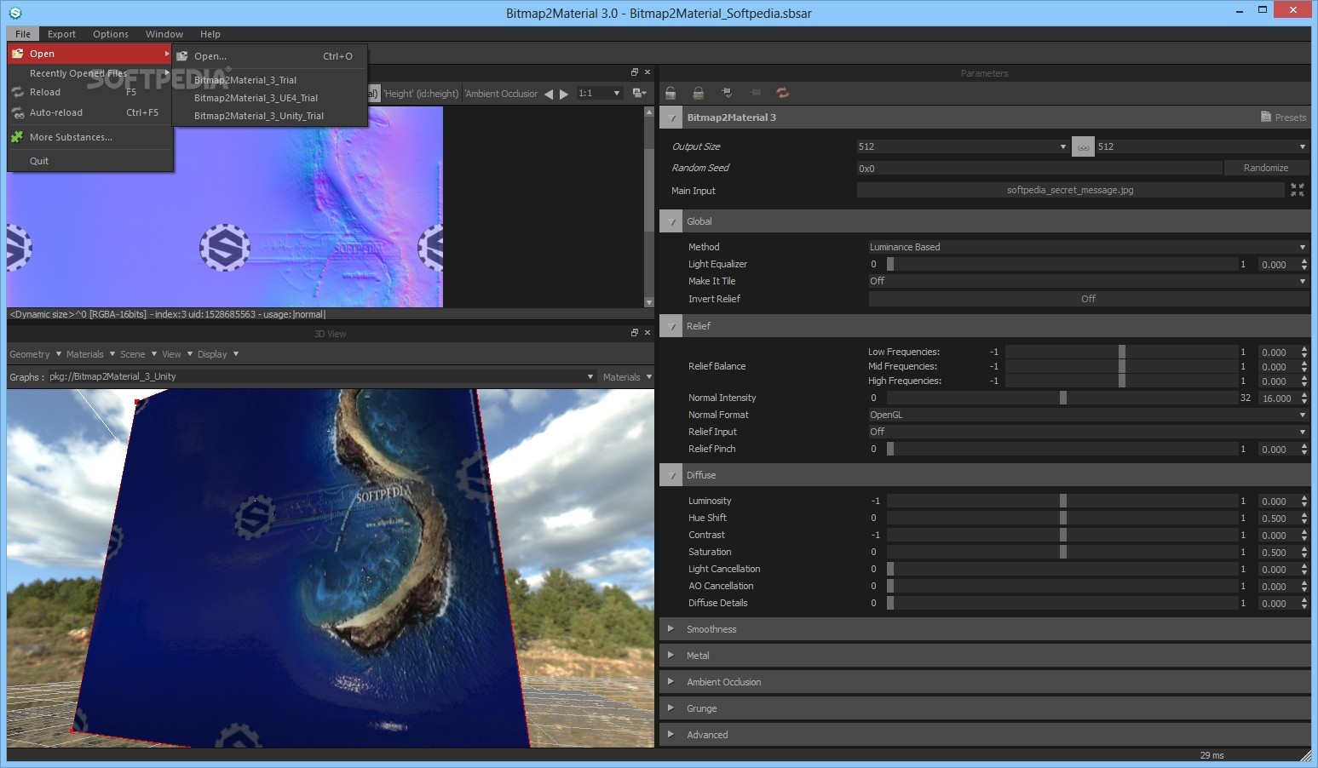Open the Help menu
Viewport: 1318px width, 768px height.
coord(210,34)
